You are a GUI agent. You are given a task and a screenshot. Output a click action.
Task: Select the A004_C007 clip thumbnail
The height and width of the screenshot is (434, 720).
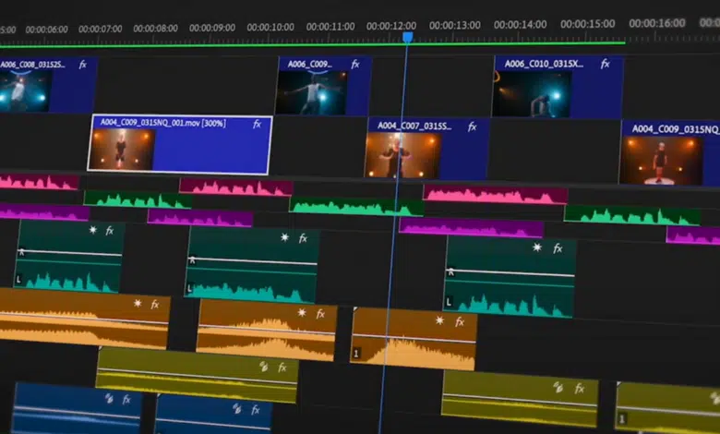click(x=402, y=155)
